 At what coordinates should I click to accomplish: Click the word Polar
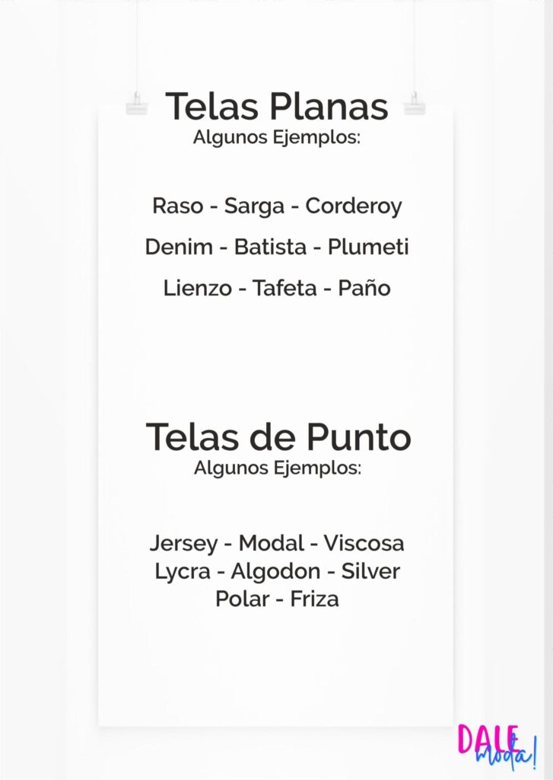pyautogui.click(x=243, y=599)
